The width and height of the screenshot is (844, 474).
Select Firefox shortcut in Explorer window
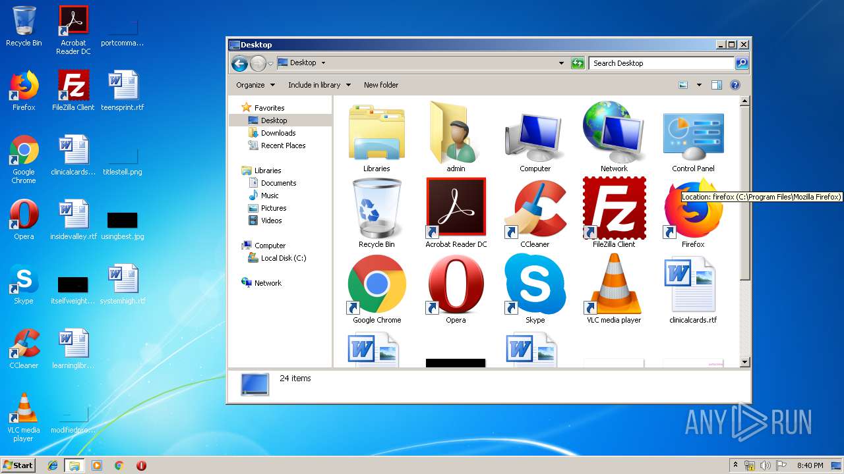coord(693,213)
